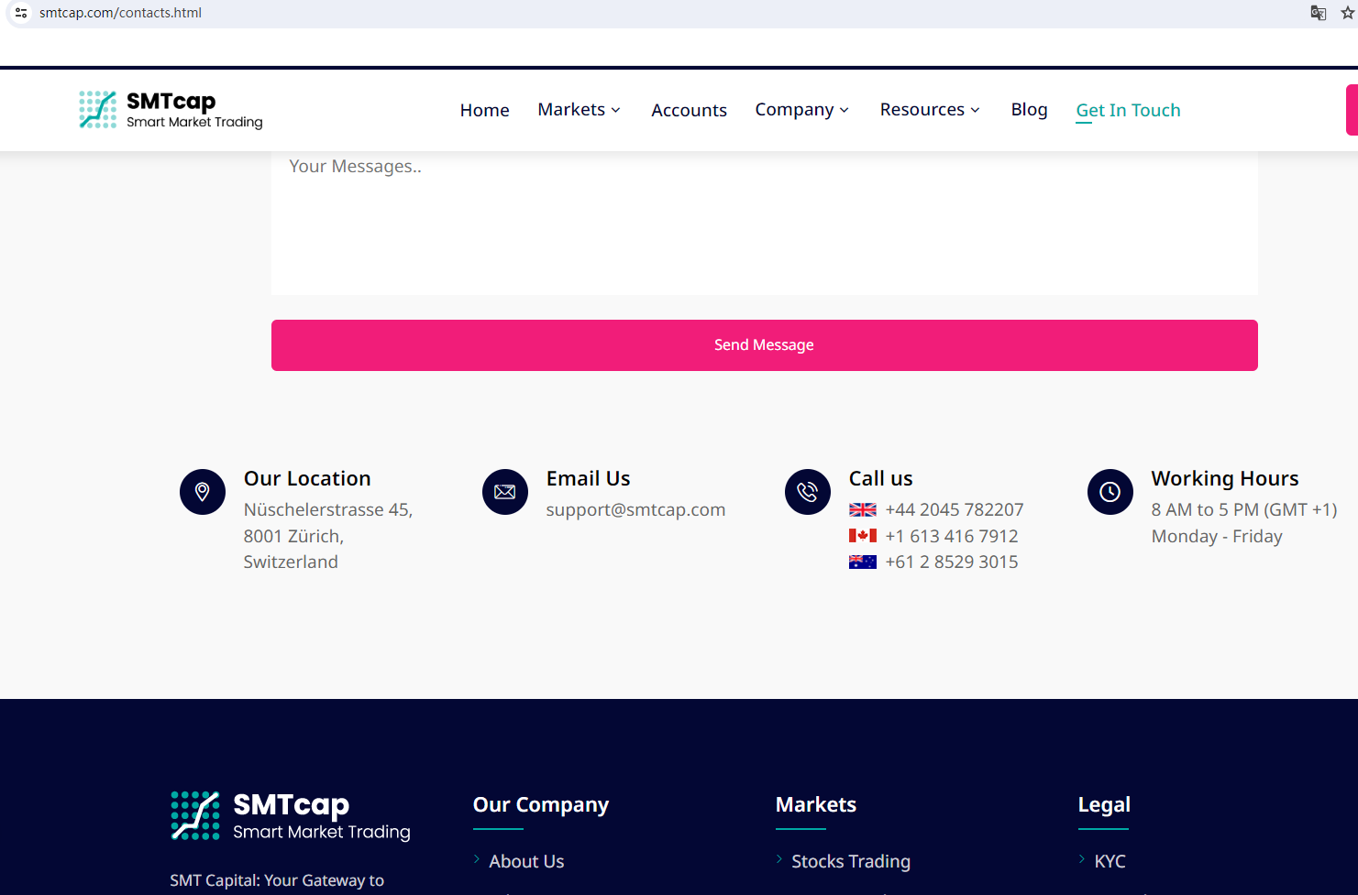Click the phone call icon
The width and height of the screenshot is (1358, 895).
click(808, 492)
